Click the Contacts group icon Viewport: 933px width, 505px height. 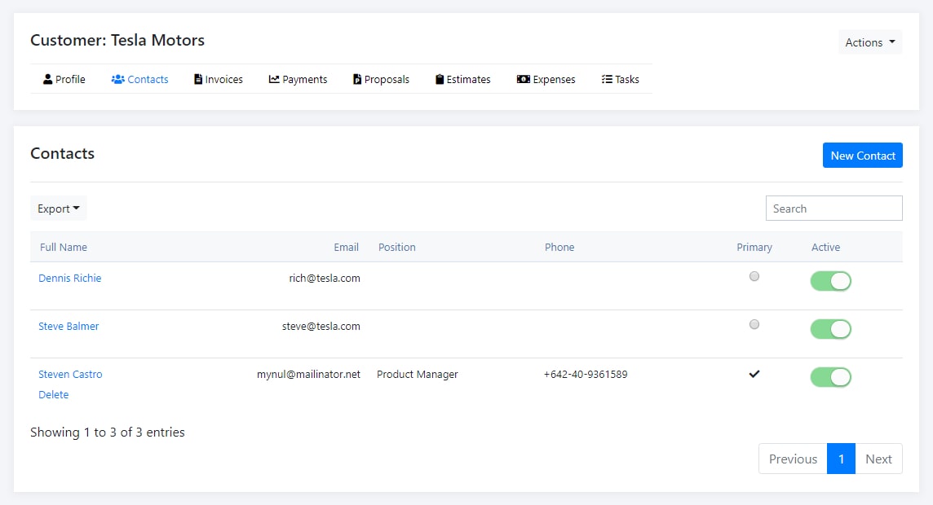tap(117, 79)
